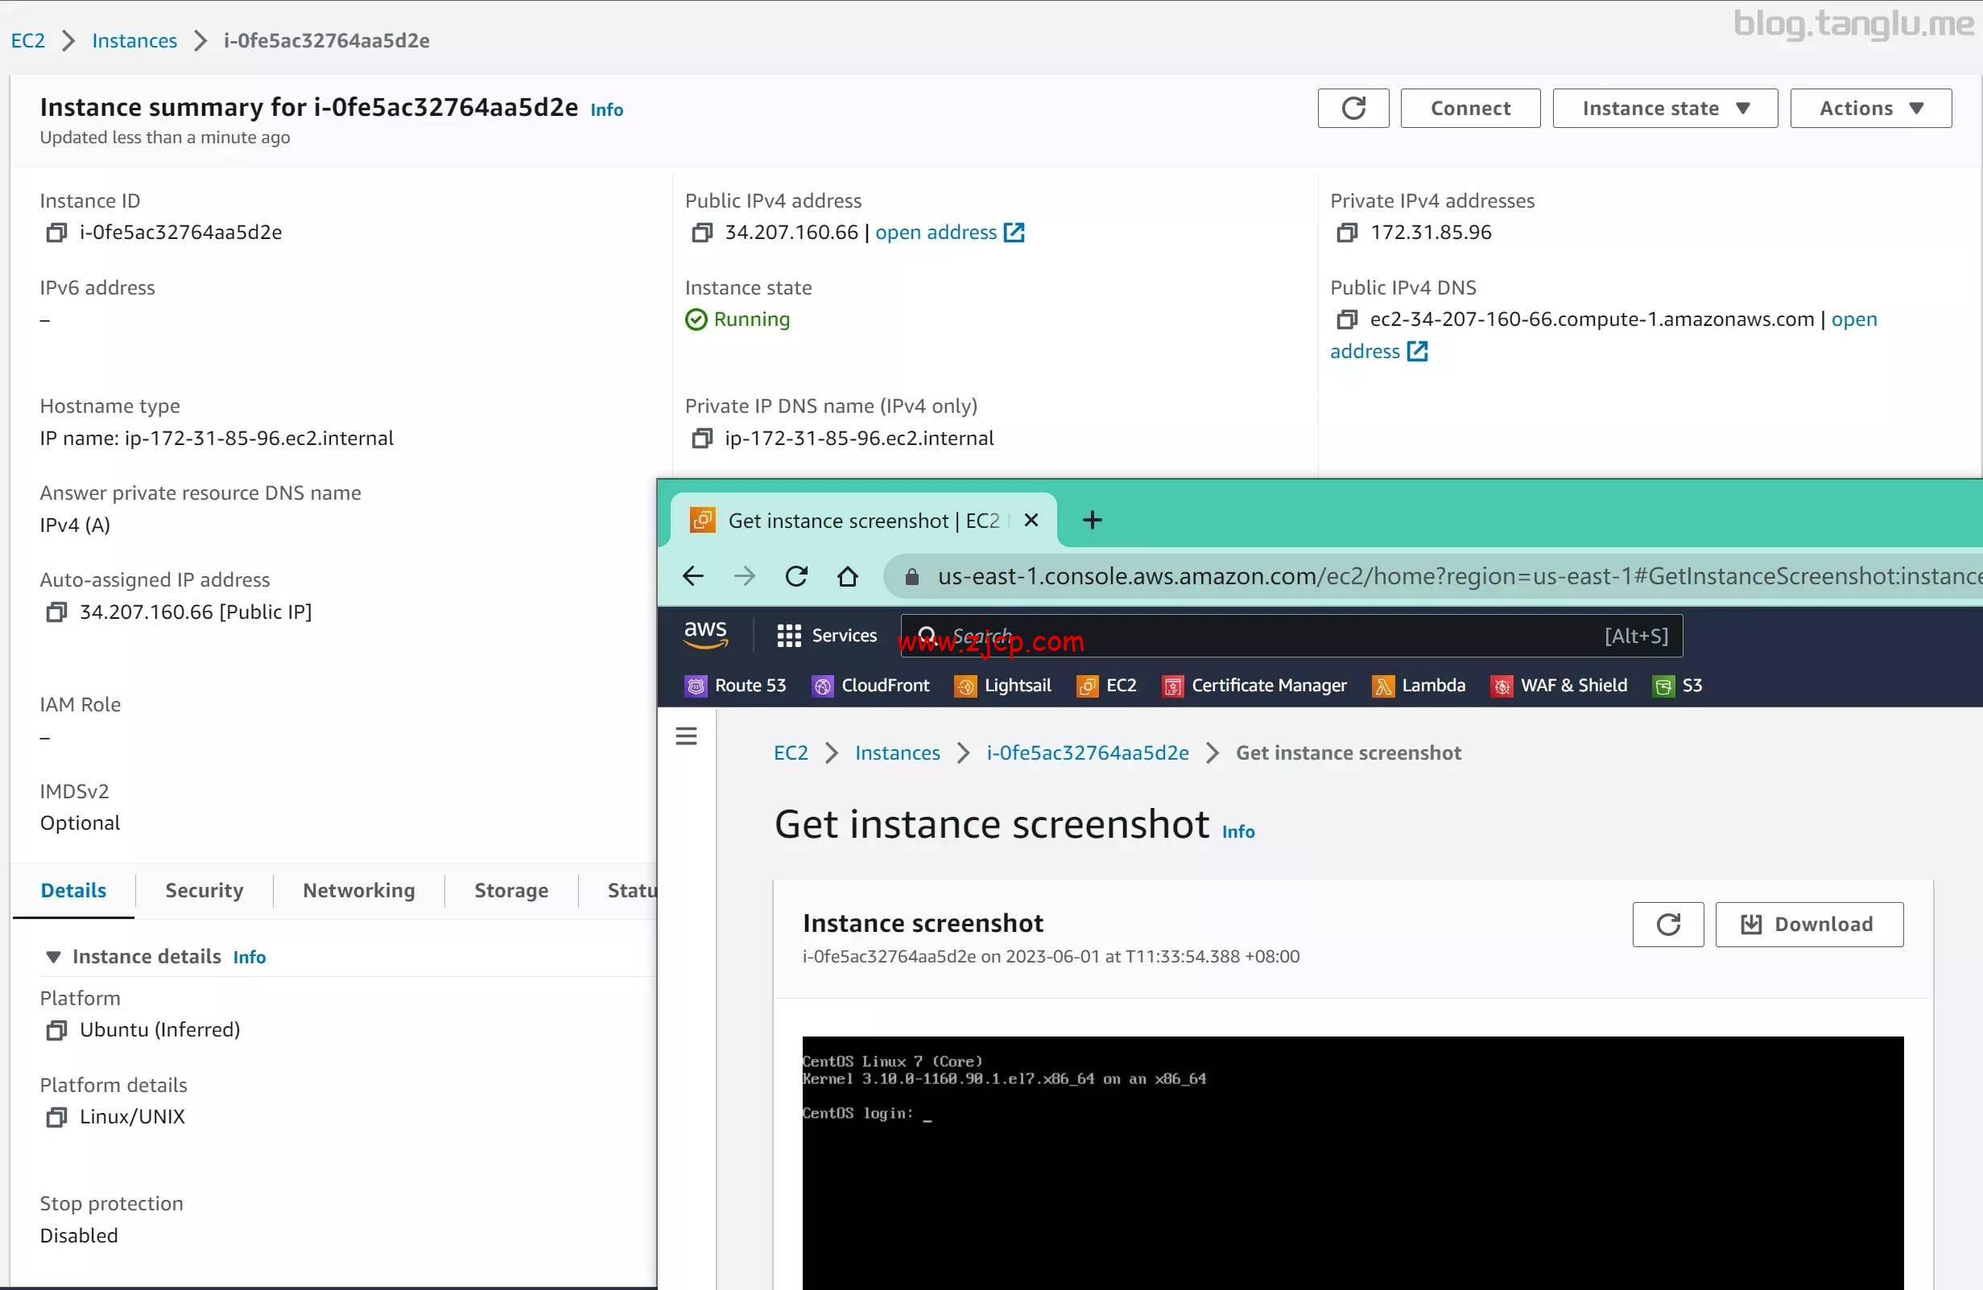Screen dimensions: 1983x1290
Task: Copy the public IPv4 address
Action: coord(701,233)
